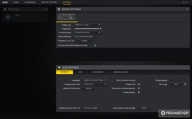Click the Firmware v. 4.11.25 text

[66, 40]
